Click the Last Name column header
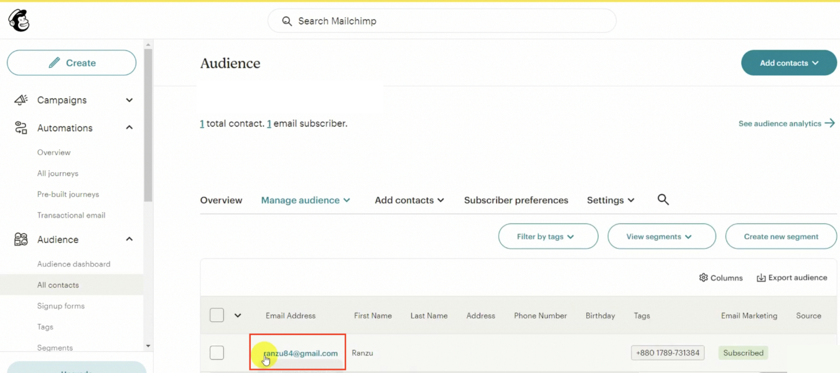840x373 pixels. click(429, 316)
